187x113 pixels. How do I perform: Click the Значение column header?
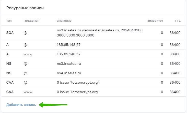pos(64,21)
